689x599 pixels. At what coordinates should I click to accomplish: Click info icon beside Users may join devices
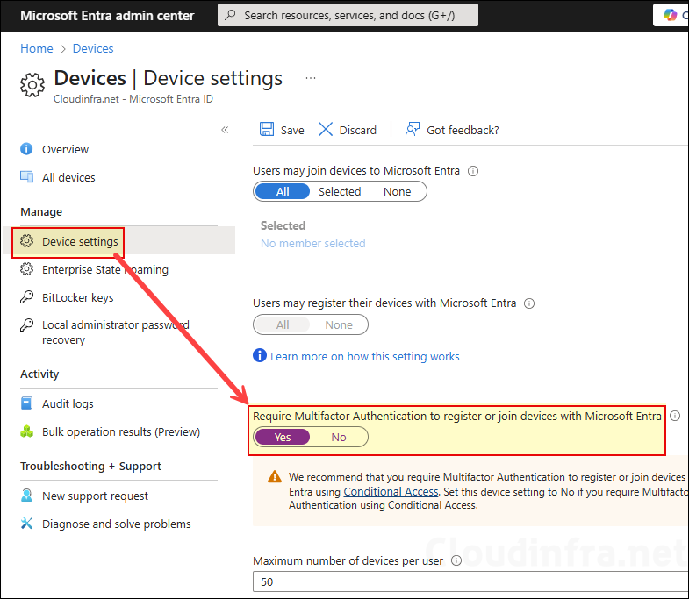[473, 171]
